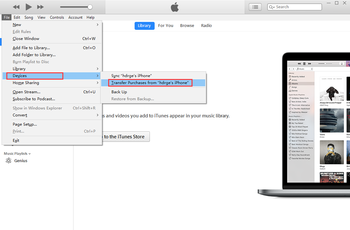Expand the Convert submenu
This screenshot has width=350, height=230.
[52, 115]
